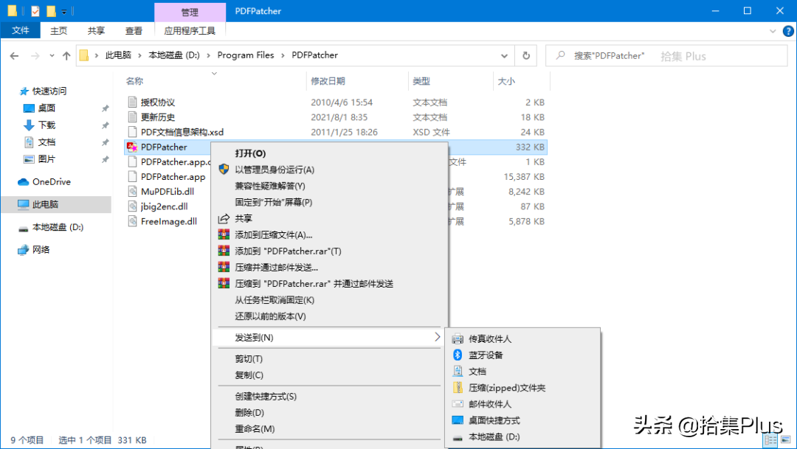The height and width of the screenshot is (449, 797).
Task: Expand the 发送到(N) submenu arrow
Action: [437, 337]
